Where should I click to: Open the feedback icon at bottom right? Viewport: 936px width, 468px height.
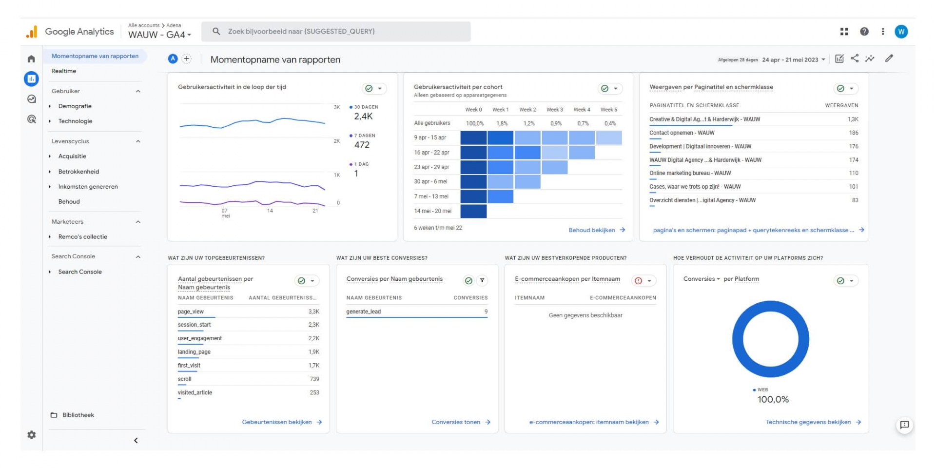904,425
